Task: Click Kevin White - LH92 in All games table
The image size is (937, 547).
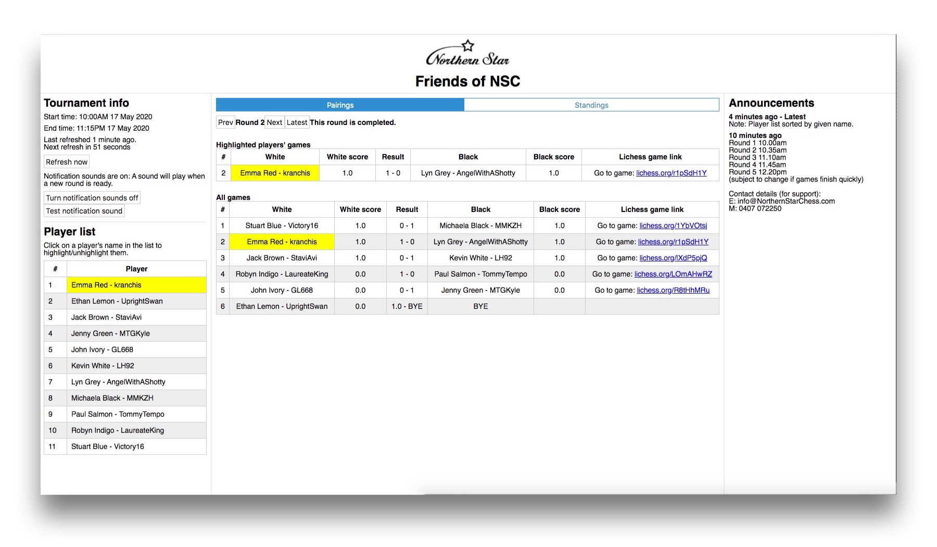Action: [480, 258]
